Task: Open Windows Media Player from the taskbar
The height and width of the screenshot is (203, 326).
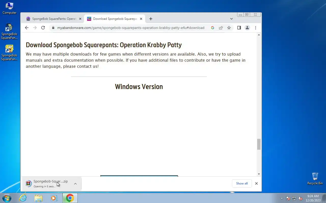Action: (54, 198)
